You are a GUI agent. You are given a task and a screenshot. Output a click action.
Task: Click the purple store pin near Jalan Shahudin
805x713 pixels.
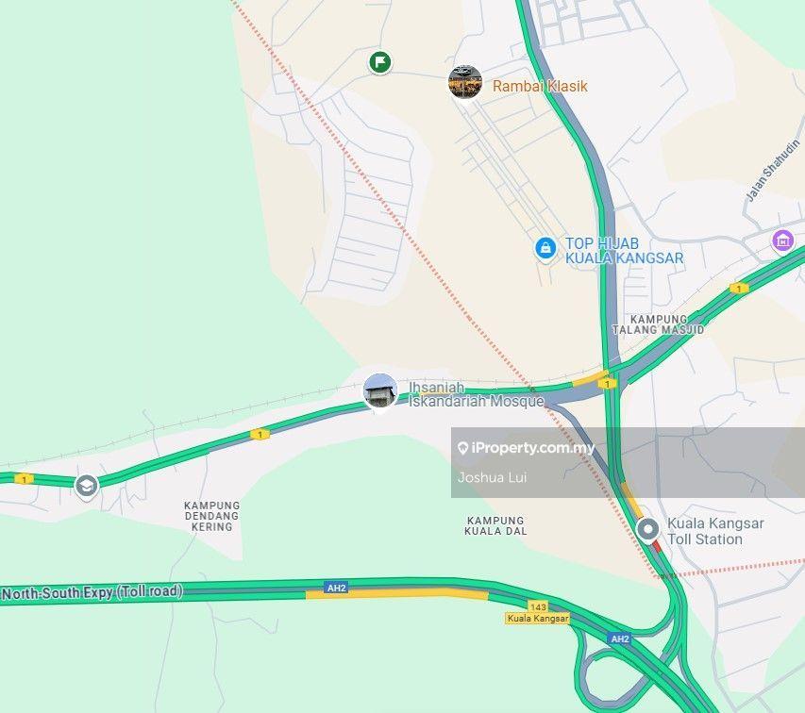point(783,240)
